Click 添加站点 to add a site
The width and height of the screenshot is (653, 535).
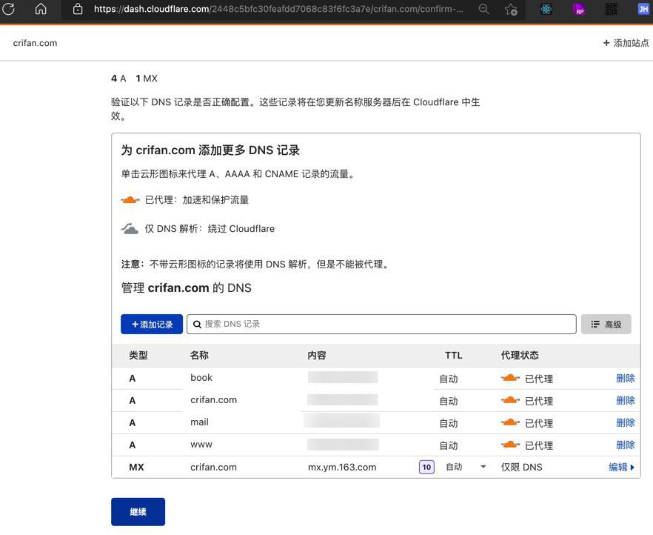pyautogui.click(x=626, y=43)
